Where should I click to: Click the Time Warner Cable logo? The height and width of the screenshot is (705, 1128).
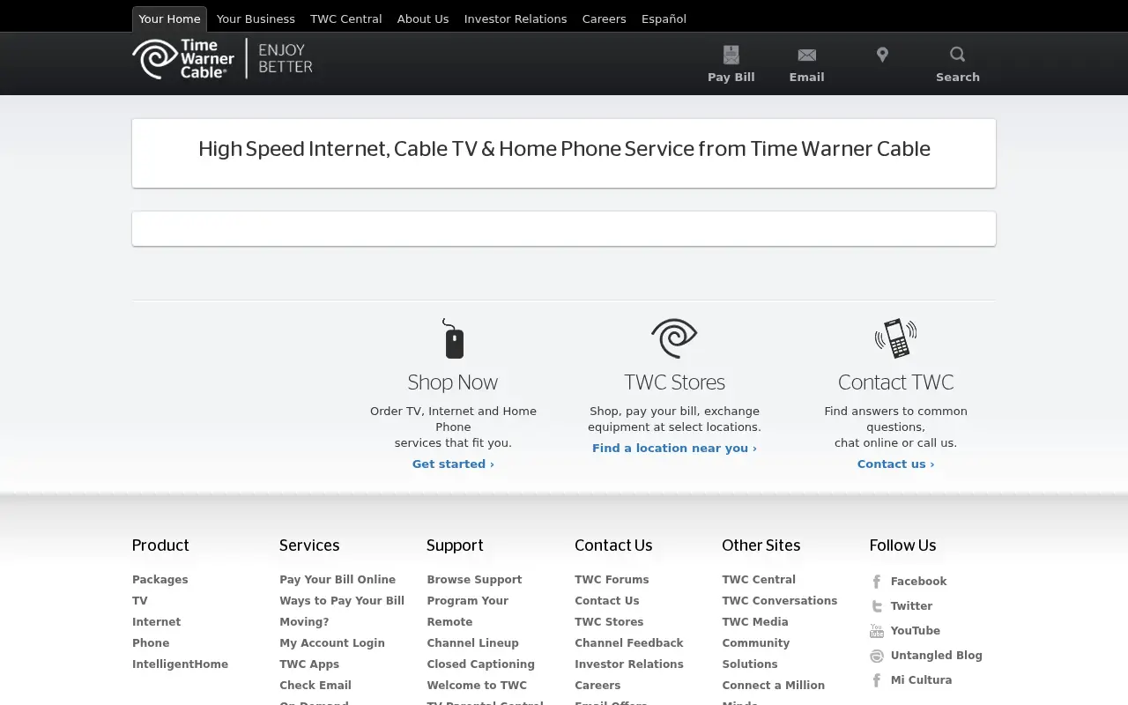(183, 59)
